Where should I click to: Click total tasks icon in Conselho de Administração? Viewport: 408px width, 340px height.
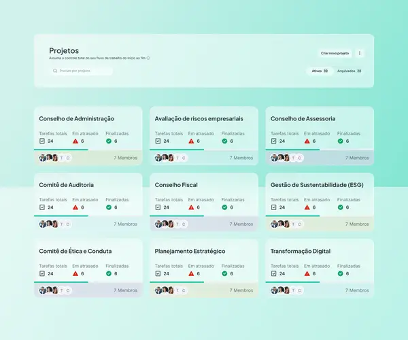point(42,141)
